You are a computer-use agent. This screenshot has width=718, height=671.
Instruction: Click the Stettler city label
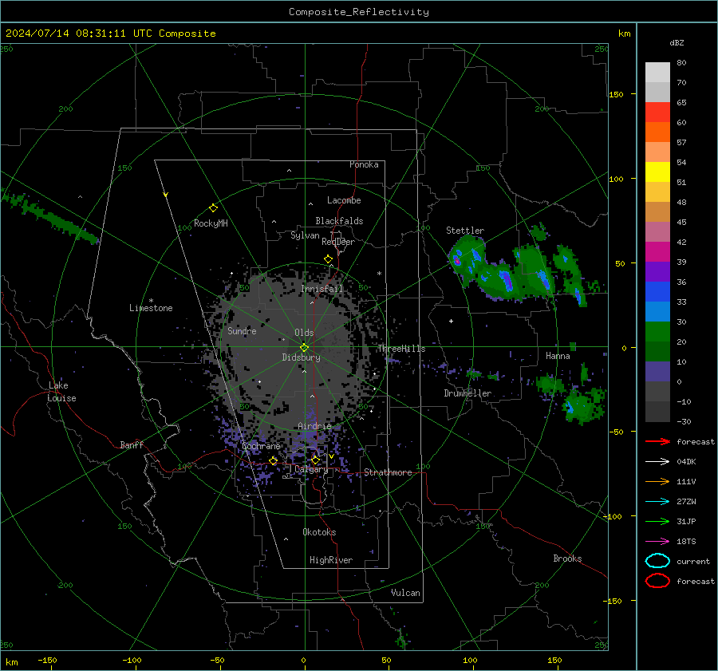tap(465, 231)
